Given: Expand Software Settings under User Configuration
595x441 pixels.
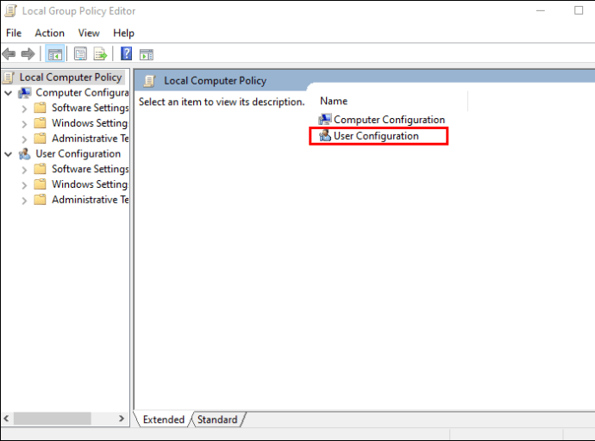Looking at the screenshot, I should click(x=24, y=170).
